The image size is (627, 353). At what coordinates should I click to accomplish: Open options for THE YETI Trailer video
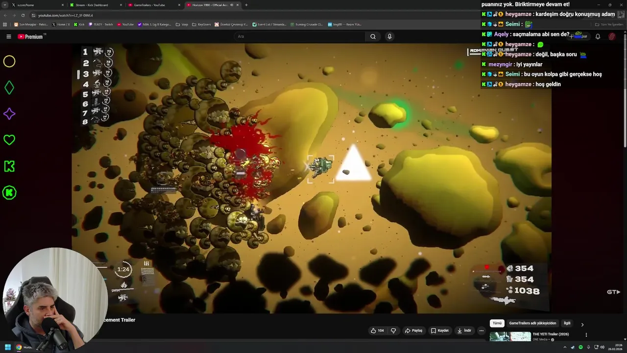point(586,335)
